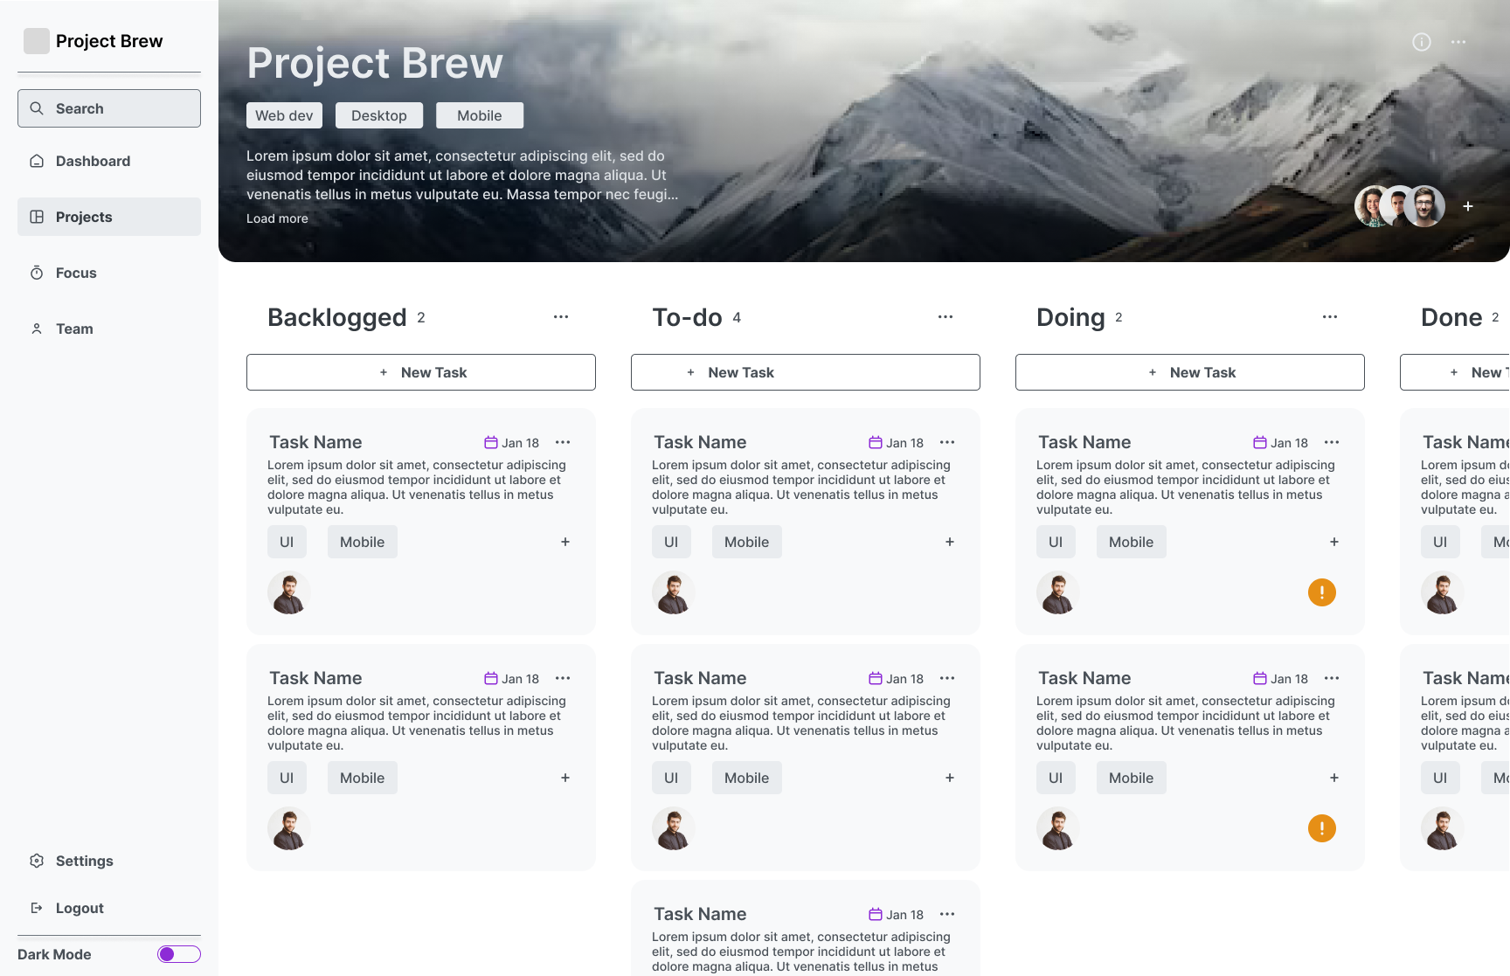
Task: Click New Task in To-do column
Action: [x=806, y=372]
